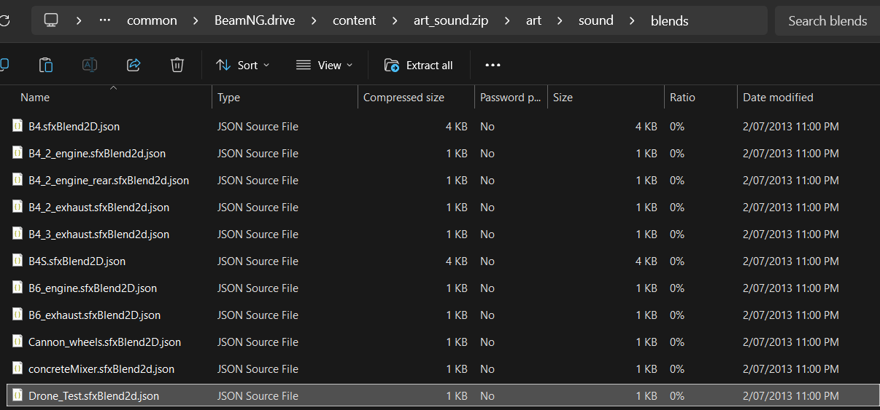880x410 pixels.
Task: Click the Search blends input field
Action: point(827,20)
